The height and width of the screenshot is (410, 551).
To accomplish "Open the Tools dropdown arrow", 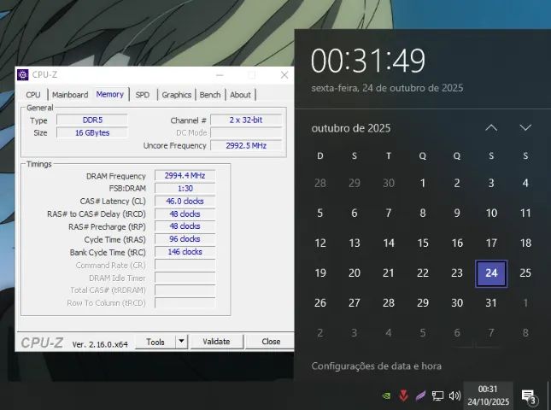I will tap(180, 342).
